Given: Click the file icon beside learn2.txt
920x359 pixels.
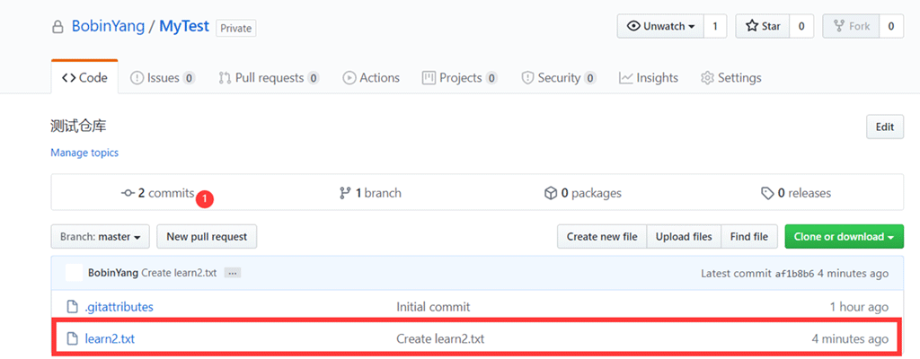Looking at the screenshot, I should [72, 338].
